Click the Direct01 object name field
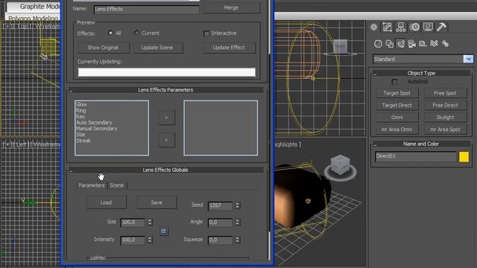Image resolution: width=477 pixels, height=268 pixels. coord(416,156)
